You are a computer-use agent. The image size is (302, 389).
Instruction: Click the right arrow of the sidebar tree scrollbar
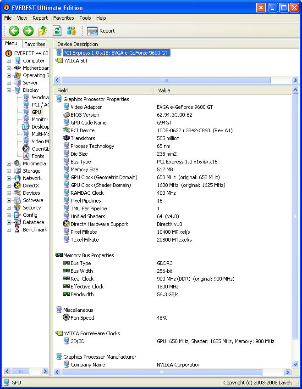tap(45, 372)
